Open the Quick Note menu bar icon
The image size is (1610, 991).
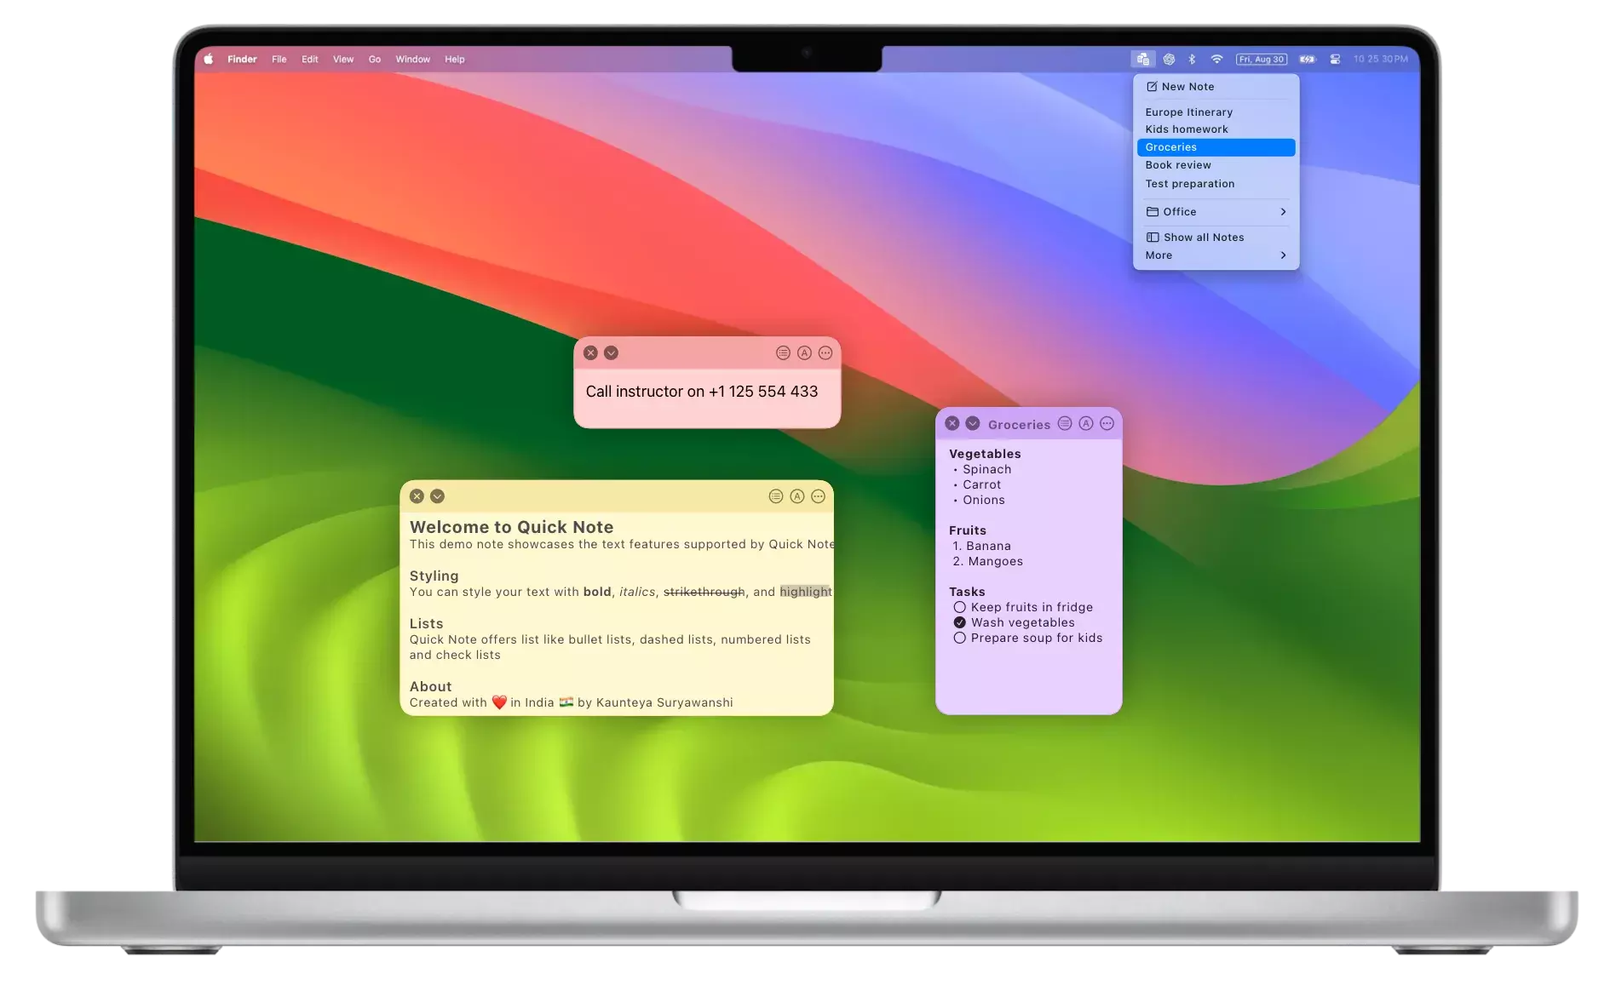pyautogui.click(x=1143, y=59)
